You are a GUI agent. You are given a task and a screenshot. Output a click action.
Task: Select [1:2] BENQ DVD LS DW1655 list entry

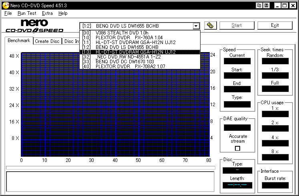pos(140,47)
